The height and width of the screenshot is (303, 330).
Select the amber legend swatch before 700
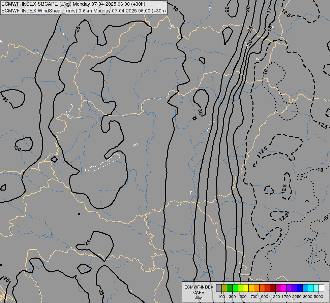click(x=251, y=288)
